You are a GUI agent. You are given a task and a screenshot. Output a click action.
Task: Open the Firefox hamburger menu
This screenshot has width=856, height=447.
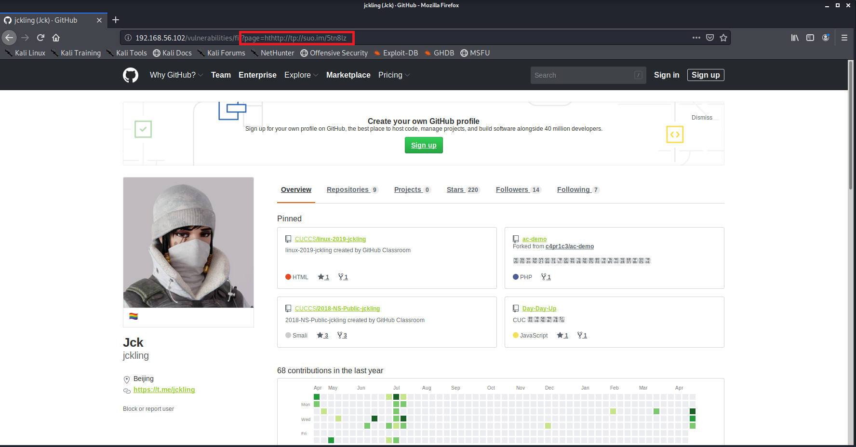(x=844, y=38)
